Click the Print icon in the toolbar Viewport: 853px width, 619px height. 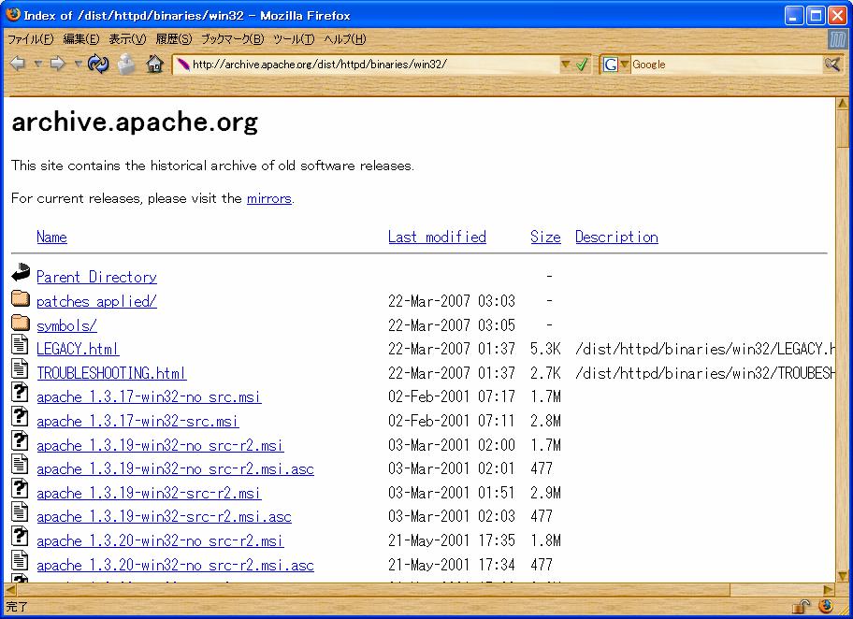pyautogui.click(x=126, y=64)
